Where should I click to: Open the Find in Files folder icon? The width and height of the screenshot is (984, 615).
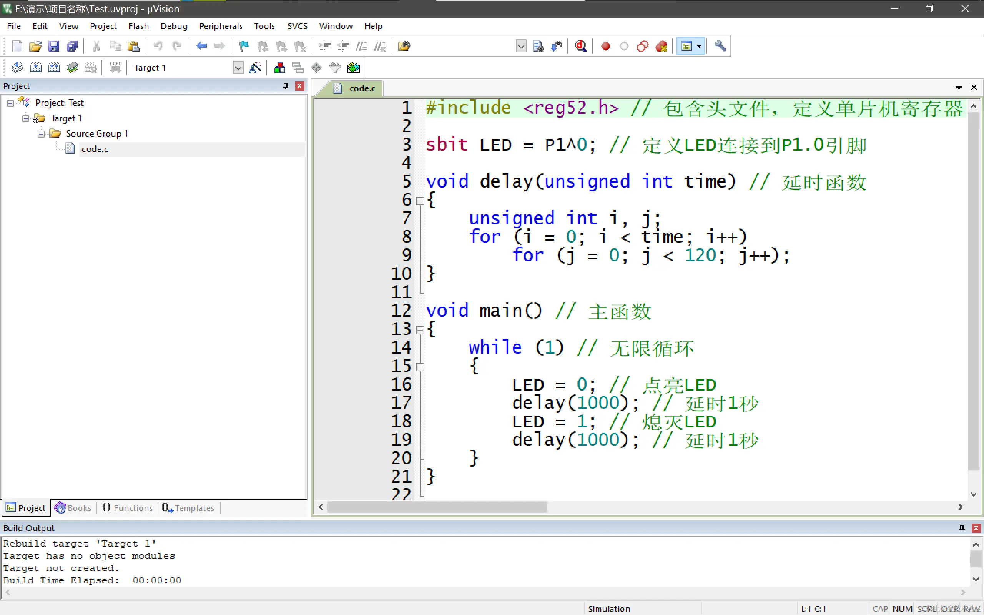click(404, 46)
